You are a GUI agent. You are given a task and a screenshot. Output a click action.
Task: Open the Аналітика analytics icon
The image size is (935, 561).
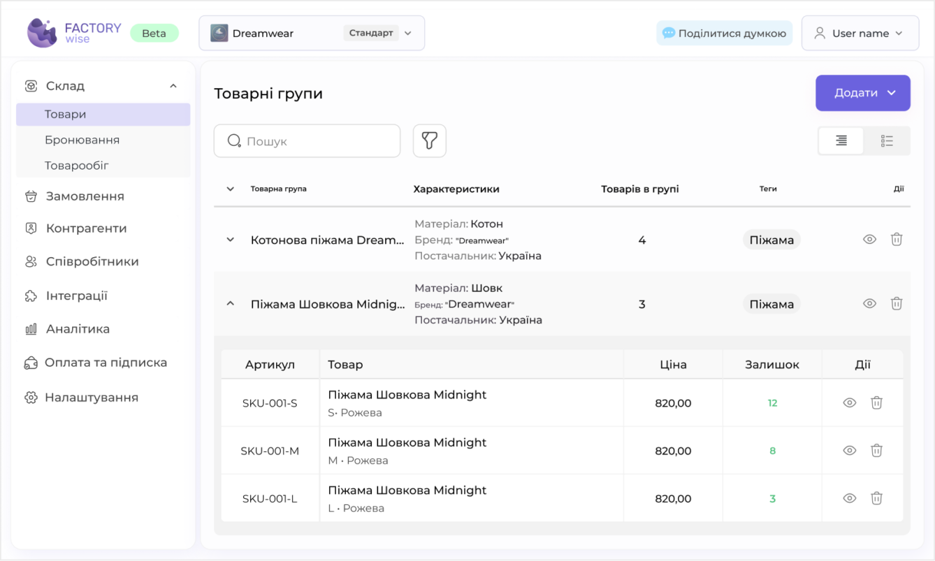(30, 328)
